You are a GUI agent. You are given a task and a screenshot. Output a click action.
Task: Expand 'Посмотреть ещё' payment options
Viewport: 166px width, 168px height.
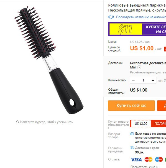144,167
